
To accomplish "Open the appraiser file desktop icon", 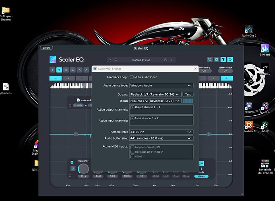I will click(6, 88).
